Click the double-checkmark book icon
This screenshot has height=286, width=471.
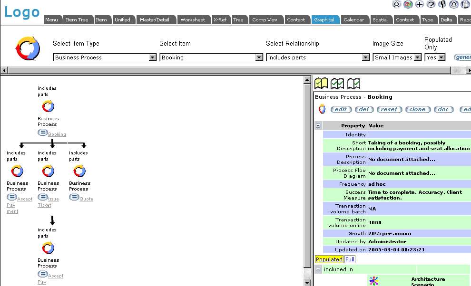(337, 84)
